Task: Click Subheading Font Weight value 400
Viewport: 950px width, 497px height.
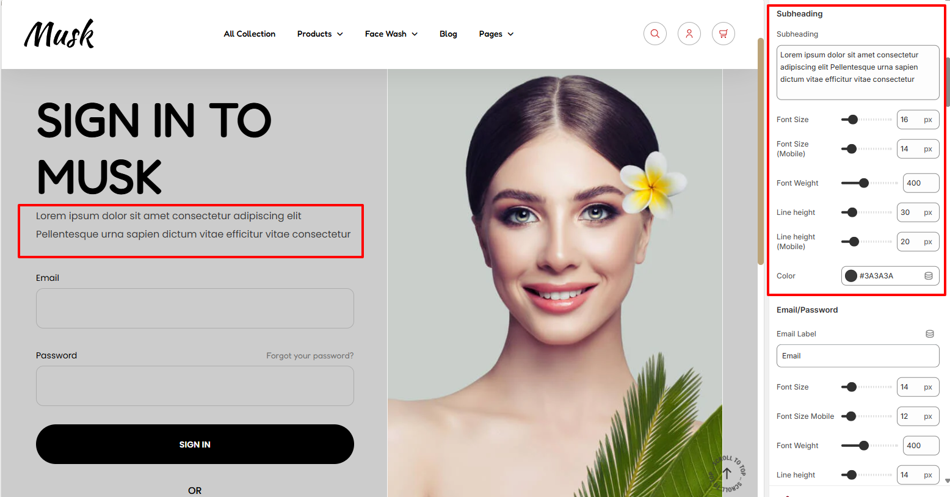Action: [x=921, y=183]
